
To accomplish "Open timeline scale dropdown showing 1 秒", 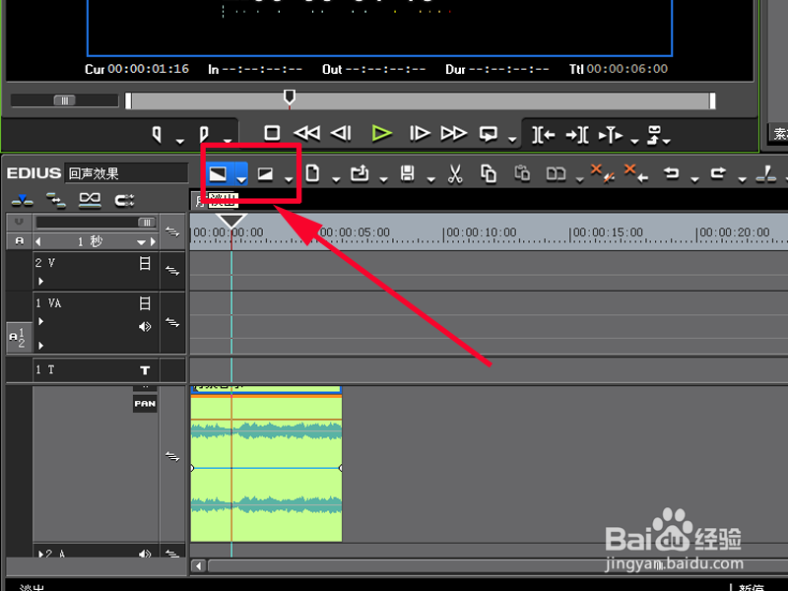I will (x=141, y=242).
